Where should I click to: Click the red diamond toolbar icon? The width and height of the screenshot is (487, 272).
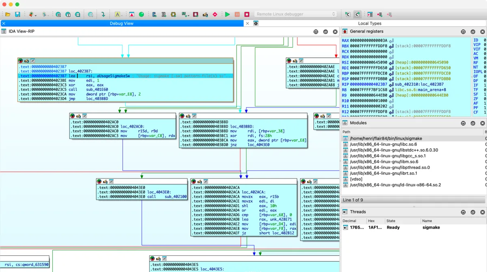click(215, 14)
